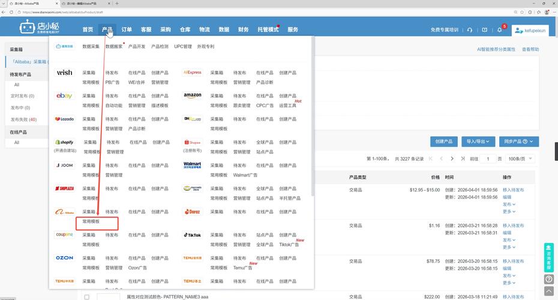Open the UPC管理 menu link
The image size is (558, 300).
coord(183,47)
